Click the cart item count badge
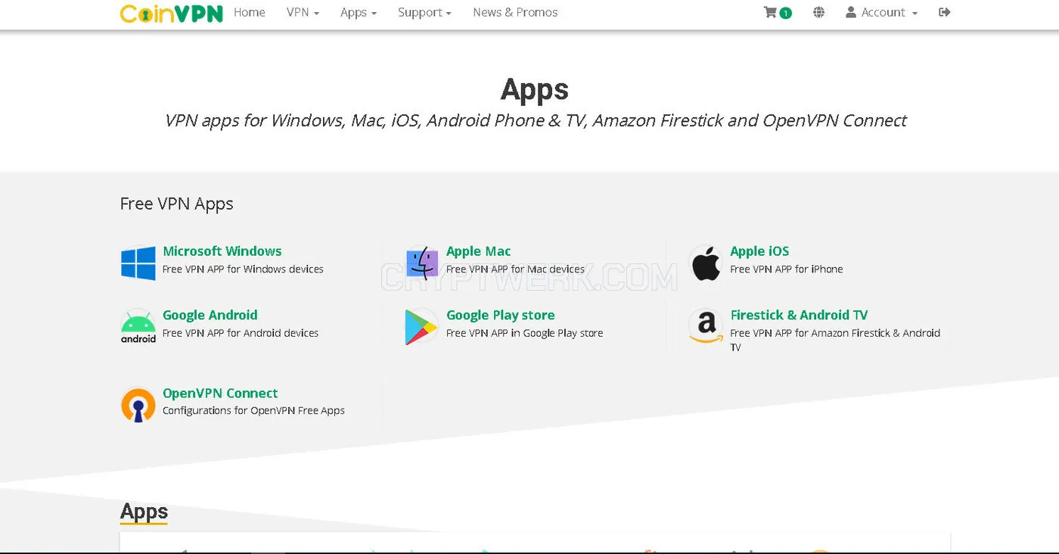 [x=785, y=13]
